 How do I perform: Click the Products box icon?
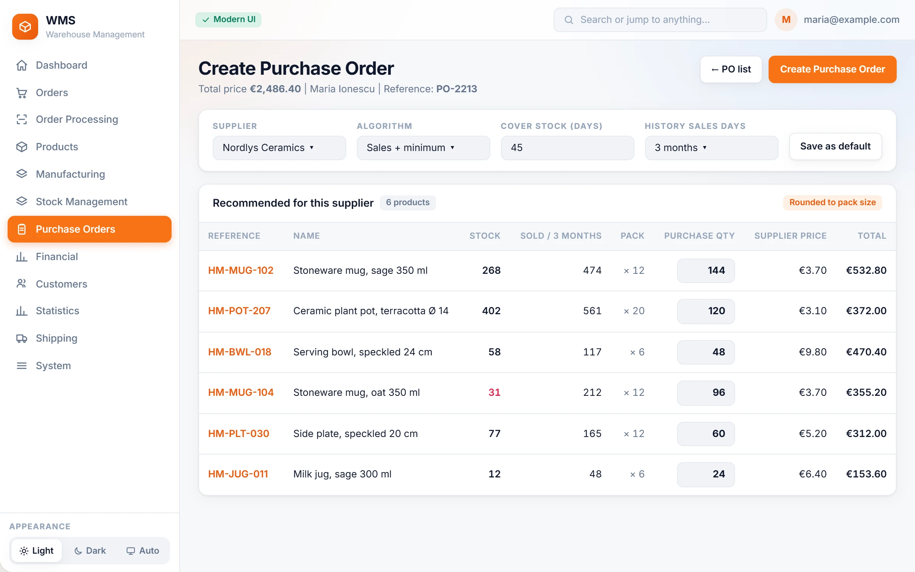click(x=22, y=147)
